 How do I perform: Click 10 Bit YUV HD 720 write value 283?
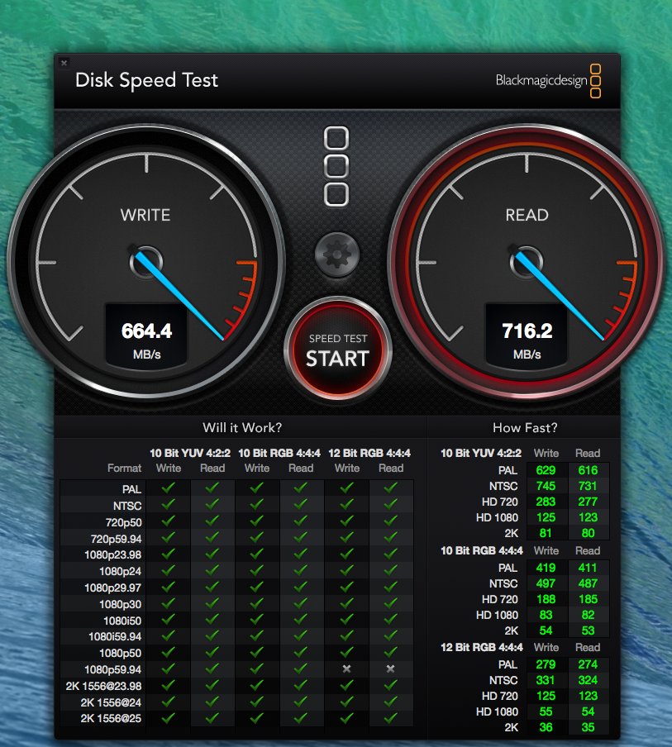[x=546, y=502]
